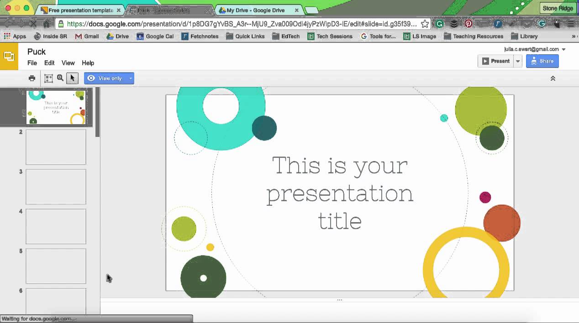This screenshot has height=323, width=579.
Task: Click the URL address bar
Action: click(241, 24)
